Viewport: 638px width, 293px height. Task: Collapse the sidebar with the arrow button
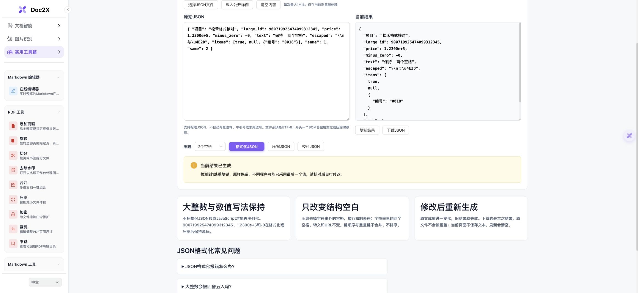(x=68, y=10)
